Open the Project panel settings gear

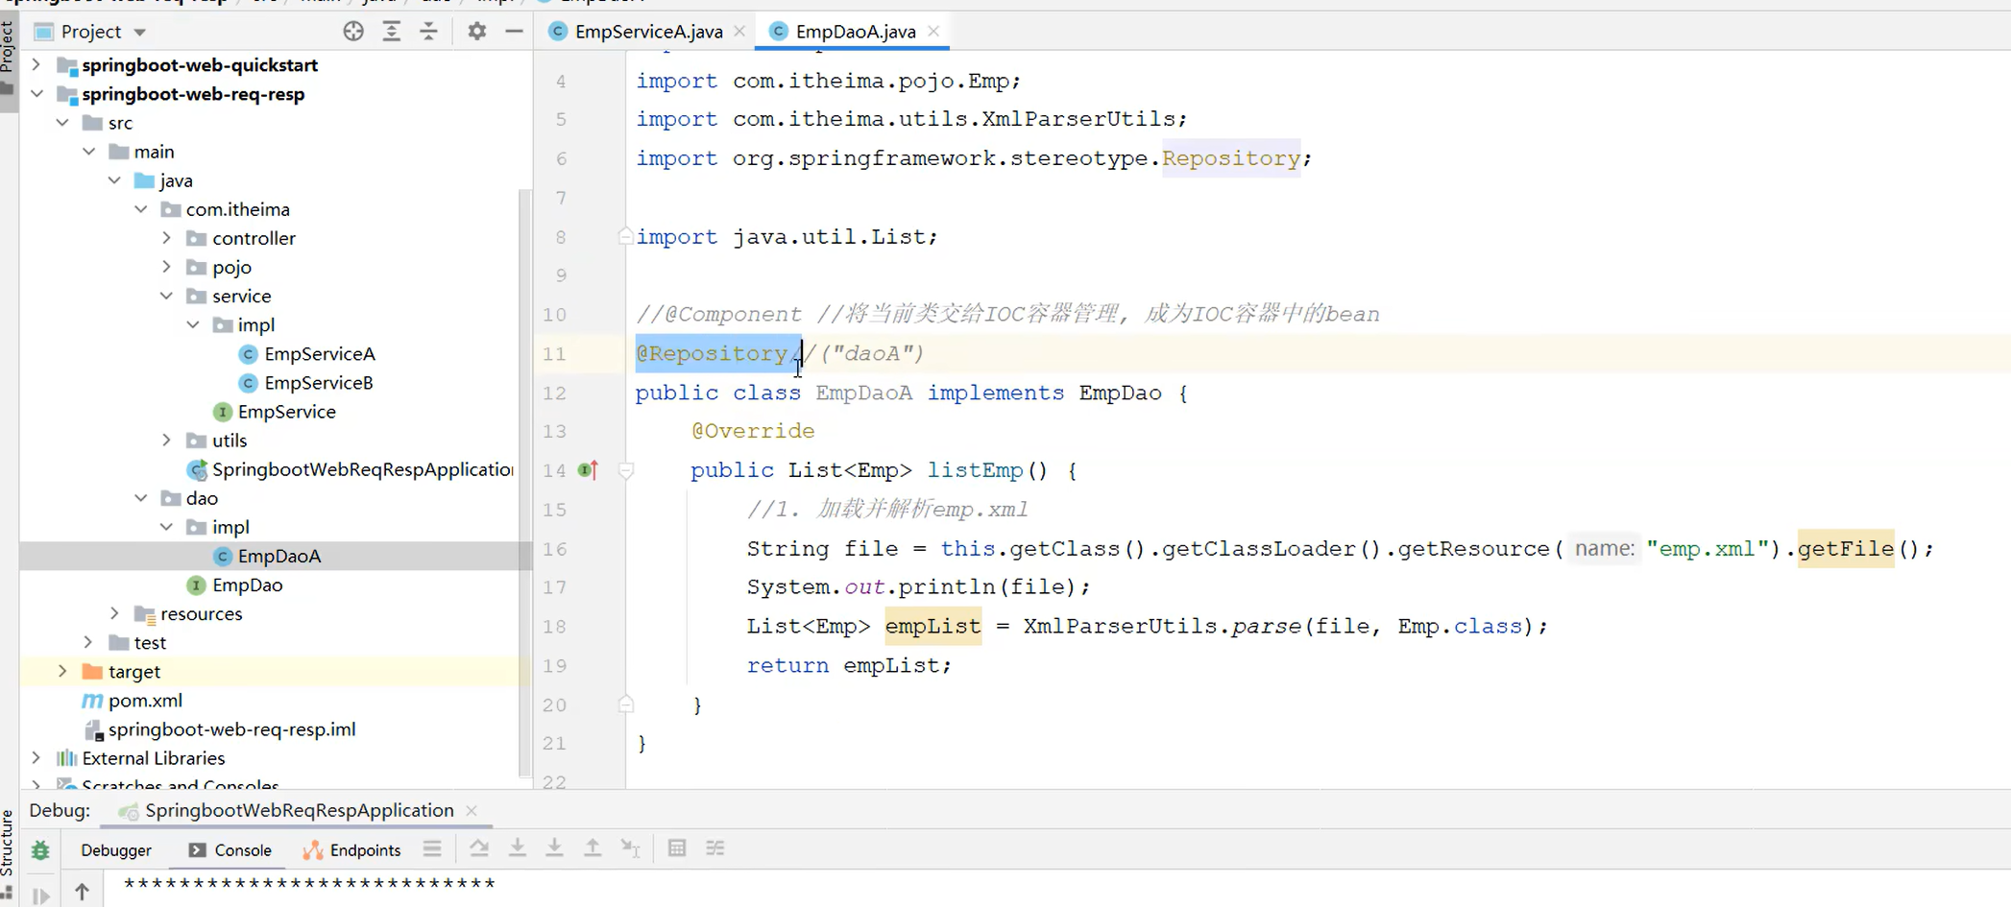click(475, 31)
